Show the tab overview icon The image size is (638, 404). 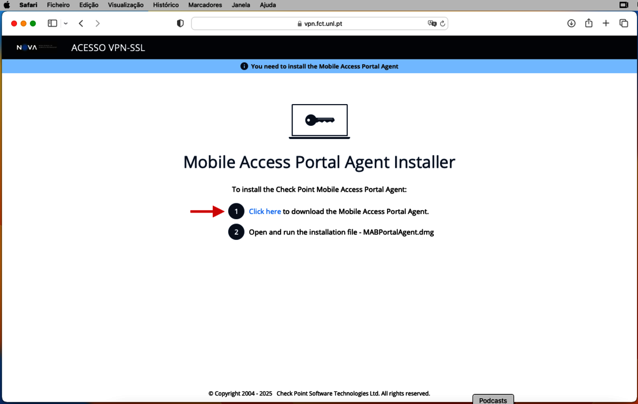(x=624, y=23)
